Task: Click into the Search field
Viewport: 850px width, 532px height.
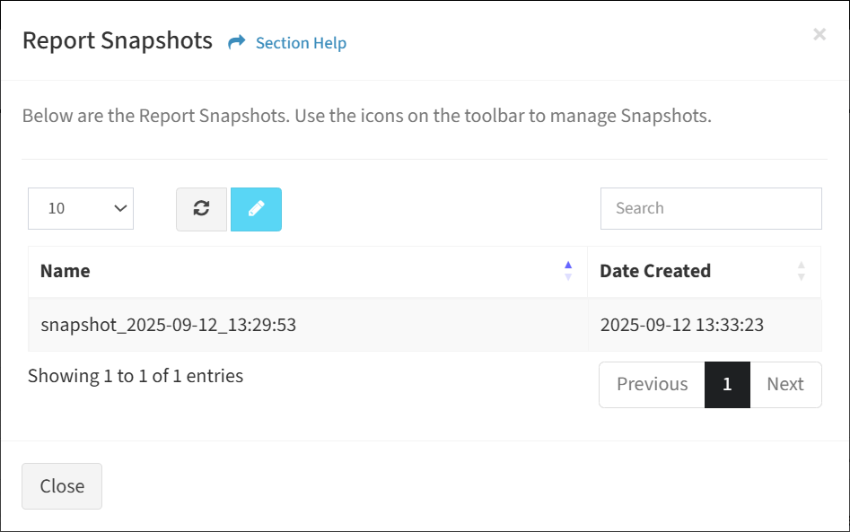Action: [x=711, y=208]
